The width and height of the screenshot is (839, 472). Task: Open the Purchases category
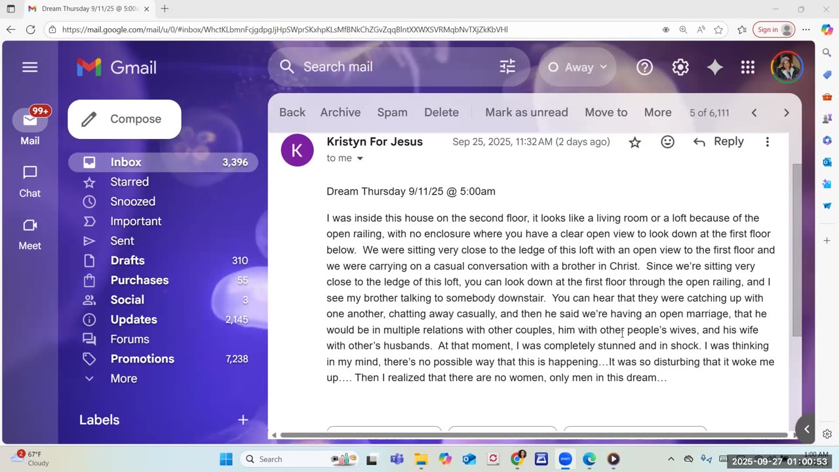pyautogui.click(x=163, y=280)
